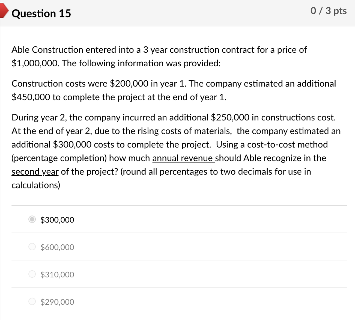Click the underlined annual revenue text
Image resolution: width=355 pixels, height=320 pixels.
point(184,158)
